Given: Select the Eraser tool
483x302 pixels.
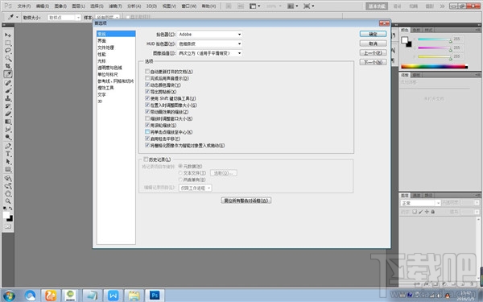Looking at the screenshot, I should (x=8, y=114).
